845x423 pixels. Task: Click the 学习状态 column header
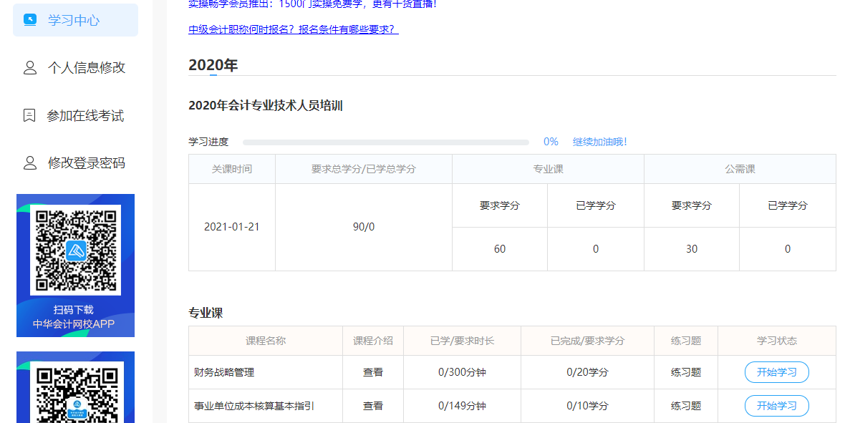pos(776,341)
